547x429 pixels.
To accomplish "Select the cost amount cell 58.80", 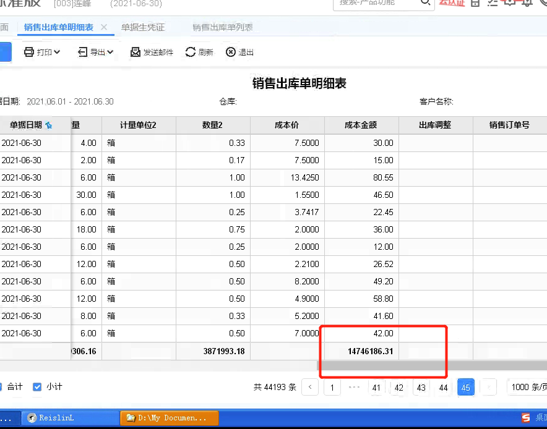I will [362, 299].
